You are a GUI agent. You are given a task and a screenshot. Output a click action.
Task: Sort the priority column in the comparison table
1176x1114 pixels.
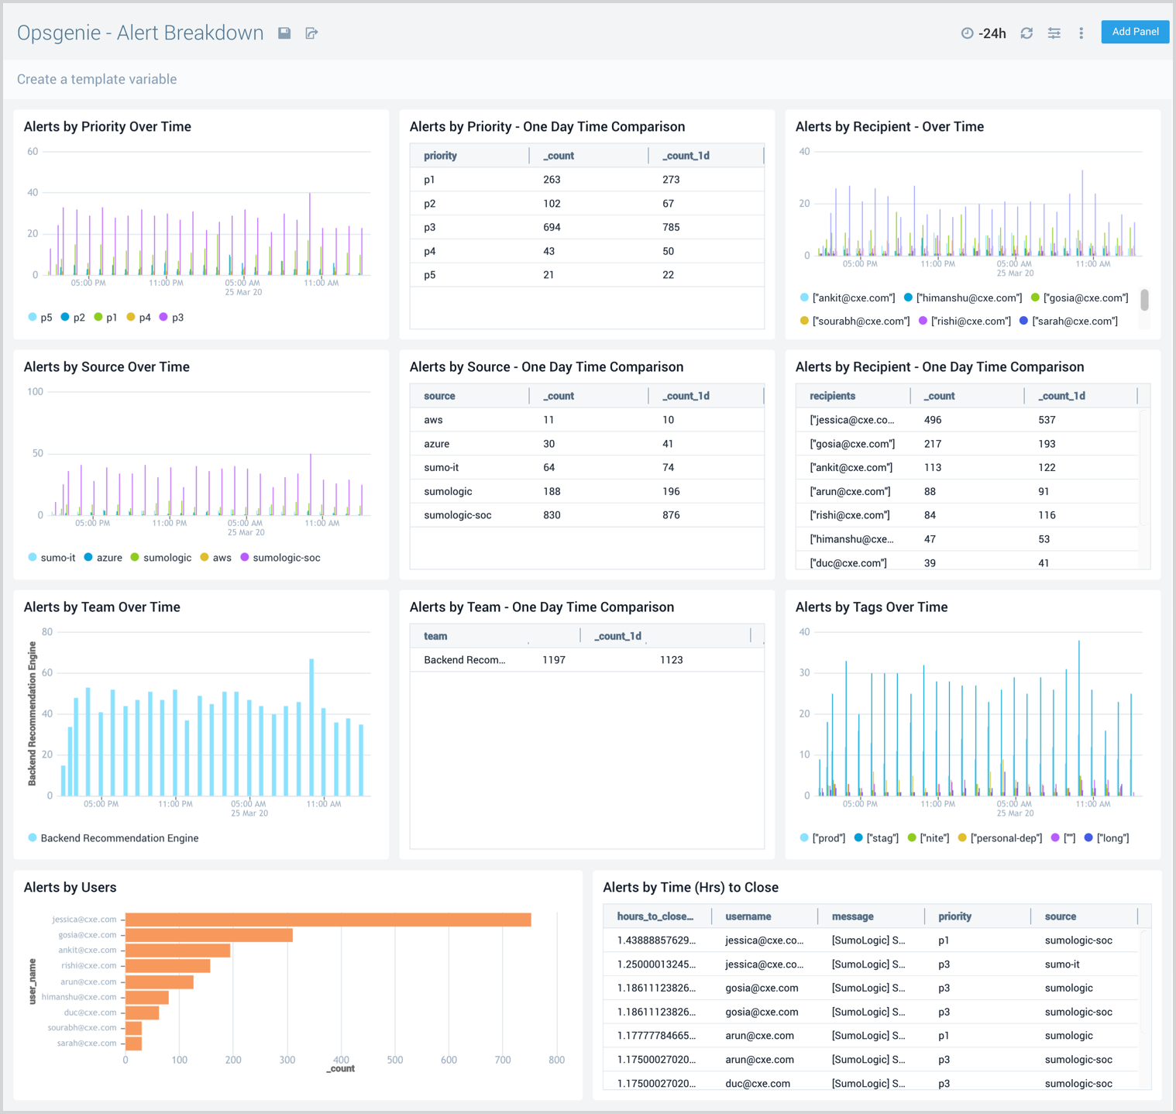click(440, 155)
